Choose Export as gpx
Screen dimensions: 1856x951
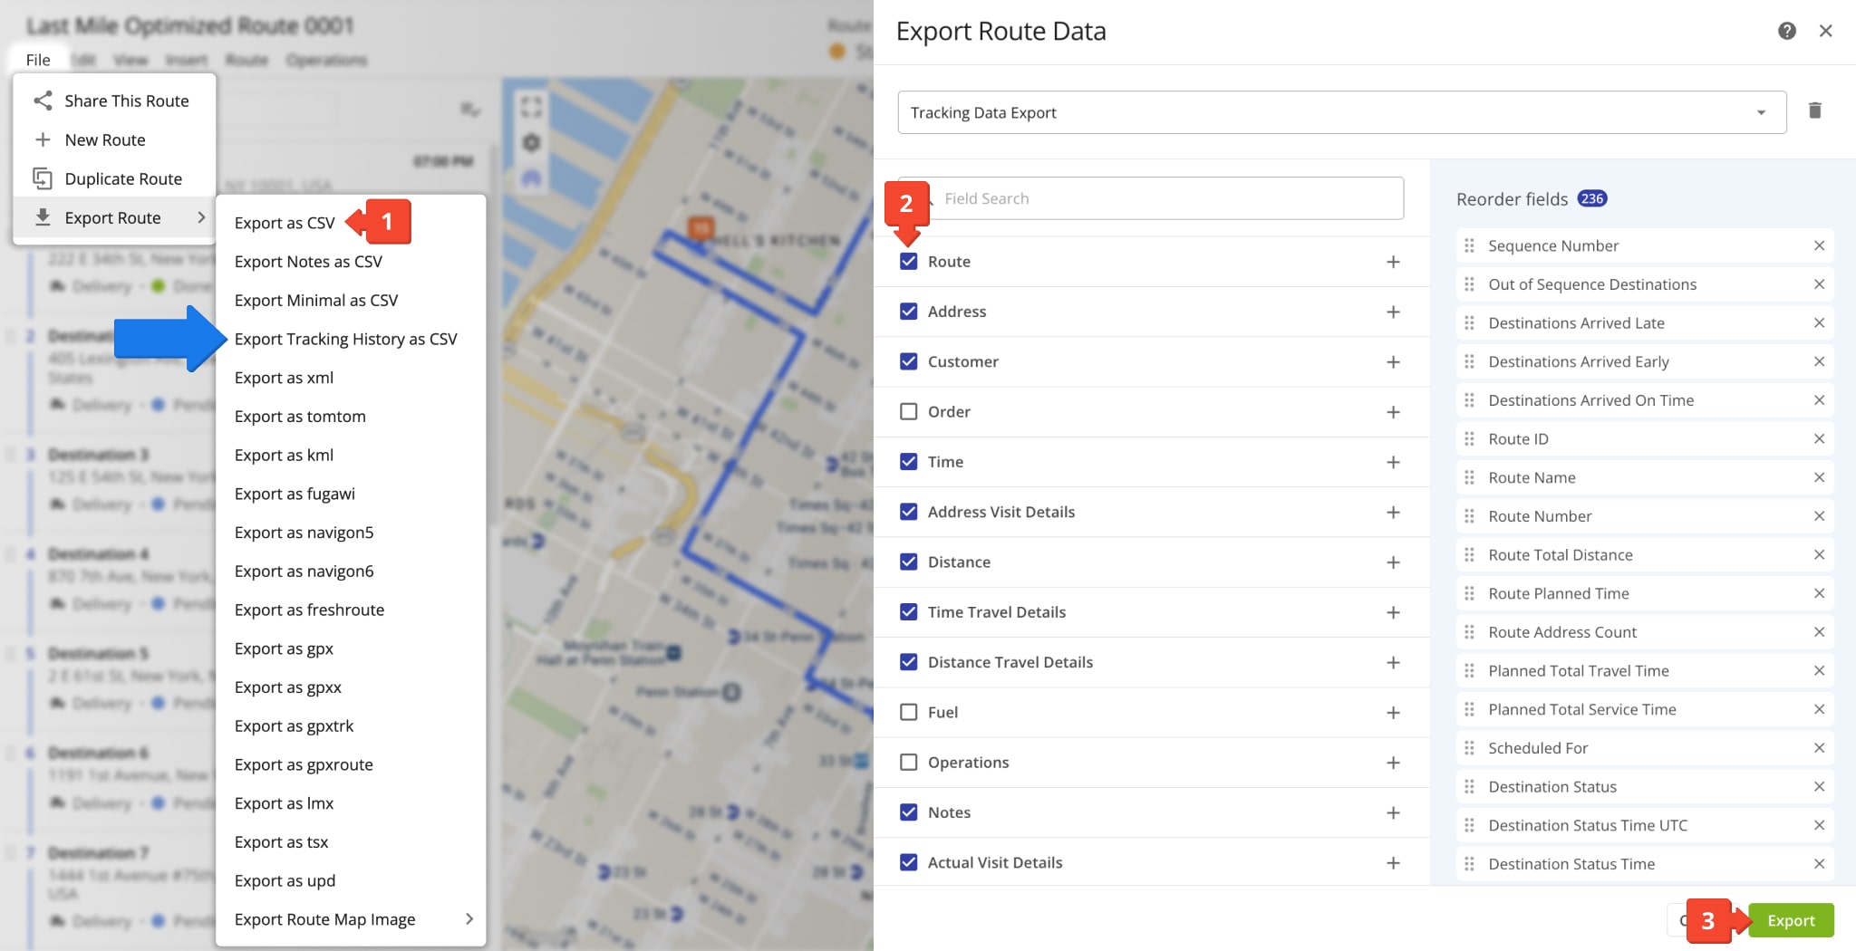(284, 648)
